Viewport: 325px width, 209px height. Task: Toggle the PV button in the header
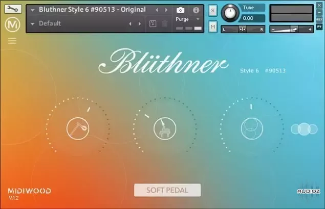[319, 27]
